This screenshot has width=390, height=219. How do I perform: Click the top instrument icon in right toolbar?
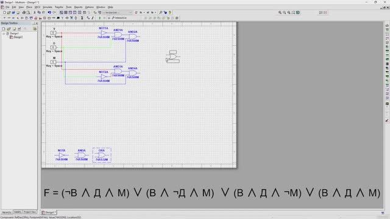click(x=387, y=26)
